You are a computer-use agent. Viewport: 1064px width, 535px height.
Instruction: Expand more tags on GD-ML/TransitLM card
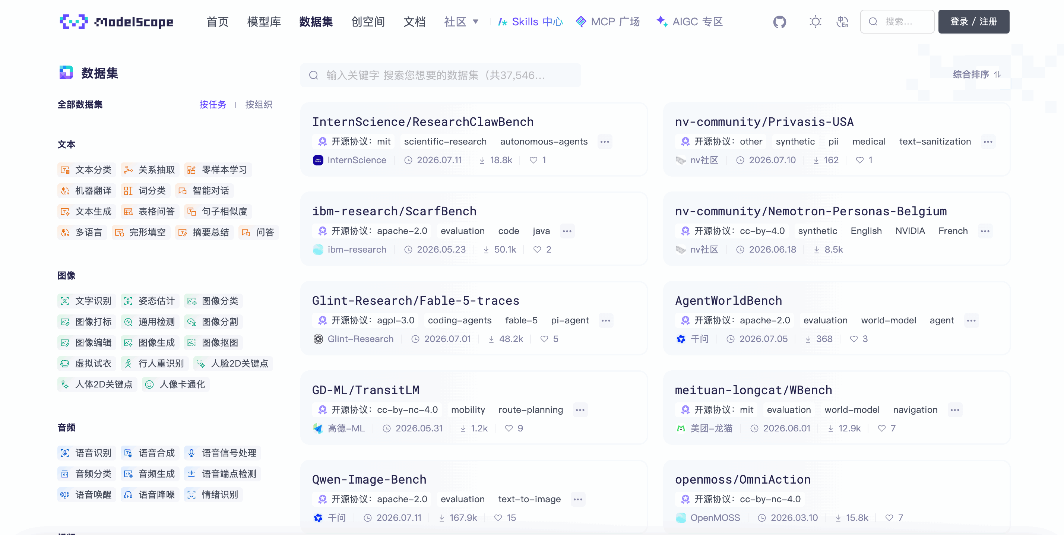tap(580, 410)
